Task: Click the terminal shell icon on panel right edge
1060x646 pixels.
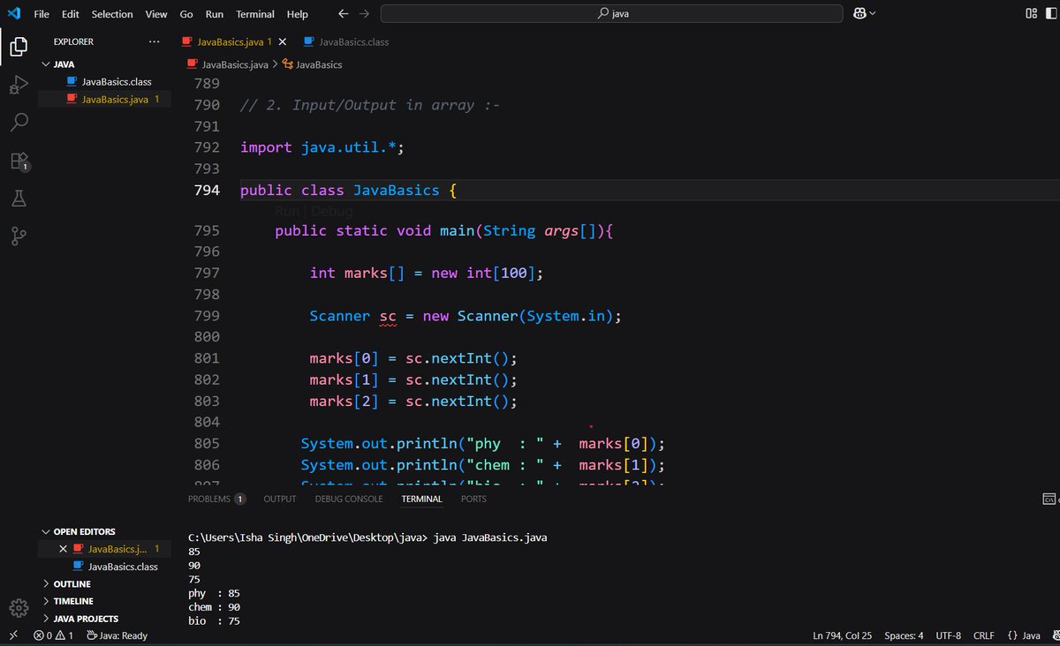Action: [1049, 499]
